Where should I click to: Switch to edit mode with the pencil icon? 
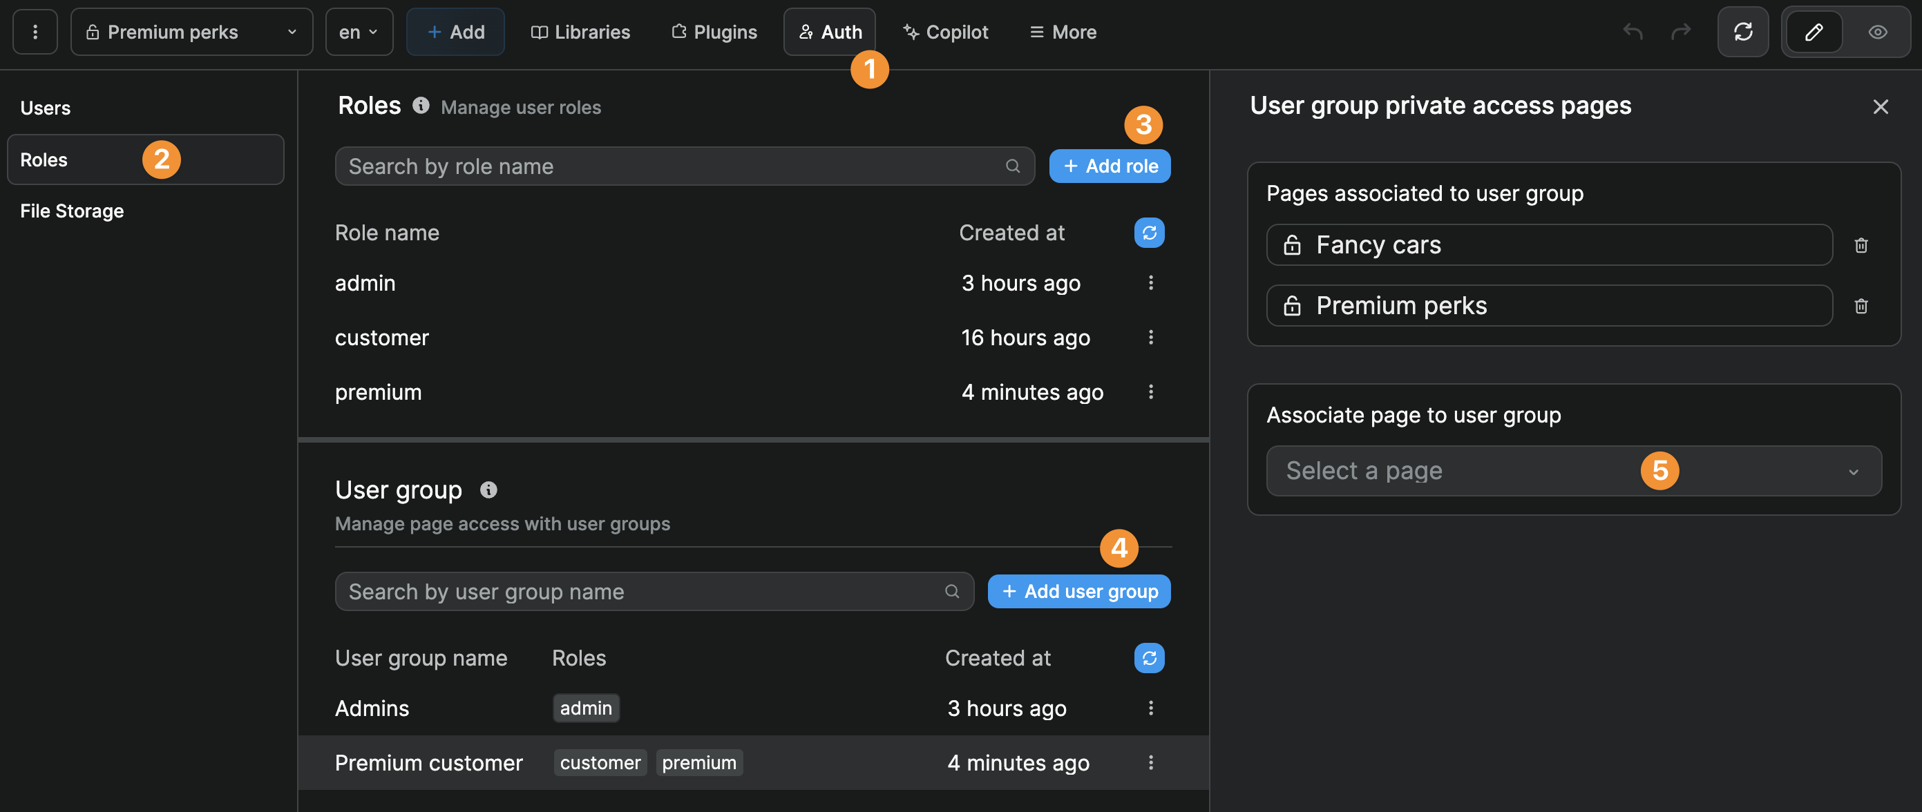click(x=1814, y=31)
